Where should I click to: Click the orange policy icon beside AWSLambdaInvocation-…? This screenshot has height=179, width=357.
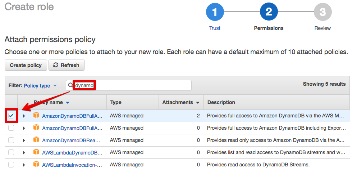coord(36,164)
